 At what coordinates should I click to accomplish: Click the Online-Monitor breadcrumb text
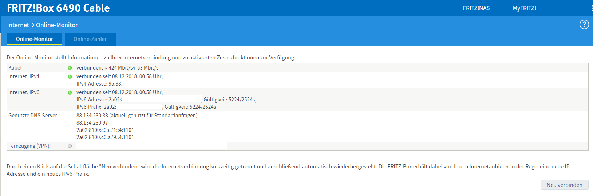pyautogui.click(x=57, y=25)
